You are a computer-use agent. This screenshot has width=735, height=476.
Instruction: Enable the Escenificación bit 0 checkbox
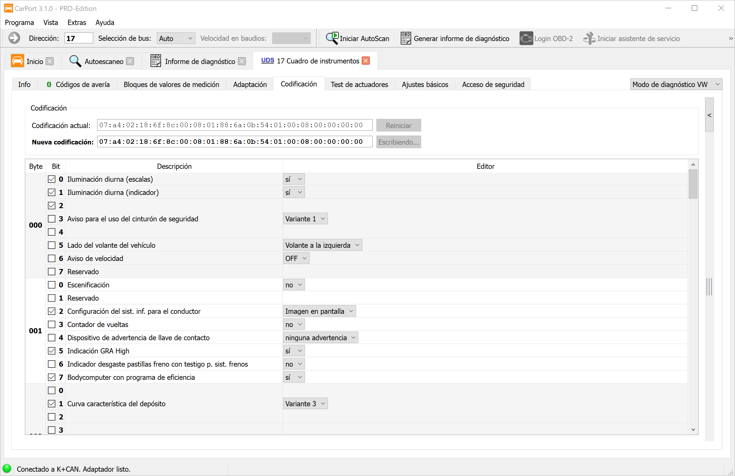pos(52,285)
